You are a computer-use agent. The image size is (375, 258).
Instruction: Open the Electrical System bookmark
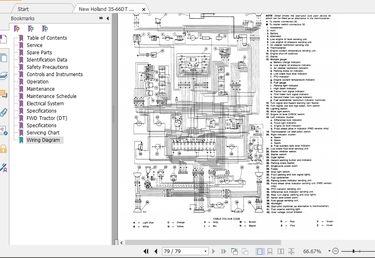pos(45,103)
